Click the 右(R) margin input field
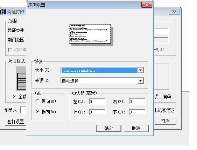The image size is (197, 150). pyautogui.click(x=137, y=102)
